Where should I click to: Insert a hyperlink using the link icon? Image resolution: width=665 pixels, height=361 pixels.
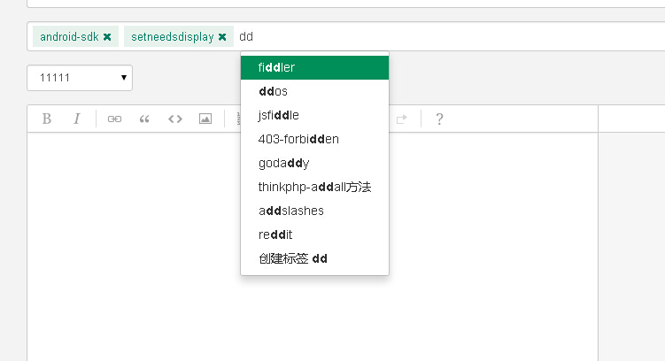point(114,119)
